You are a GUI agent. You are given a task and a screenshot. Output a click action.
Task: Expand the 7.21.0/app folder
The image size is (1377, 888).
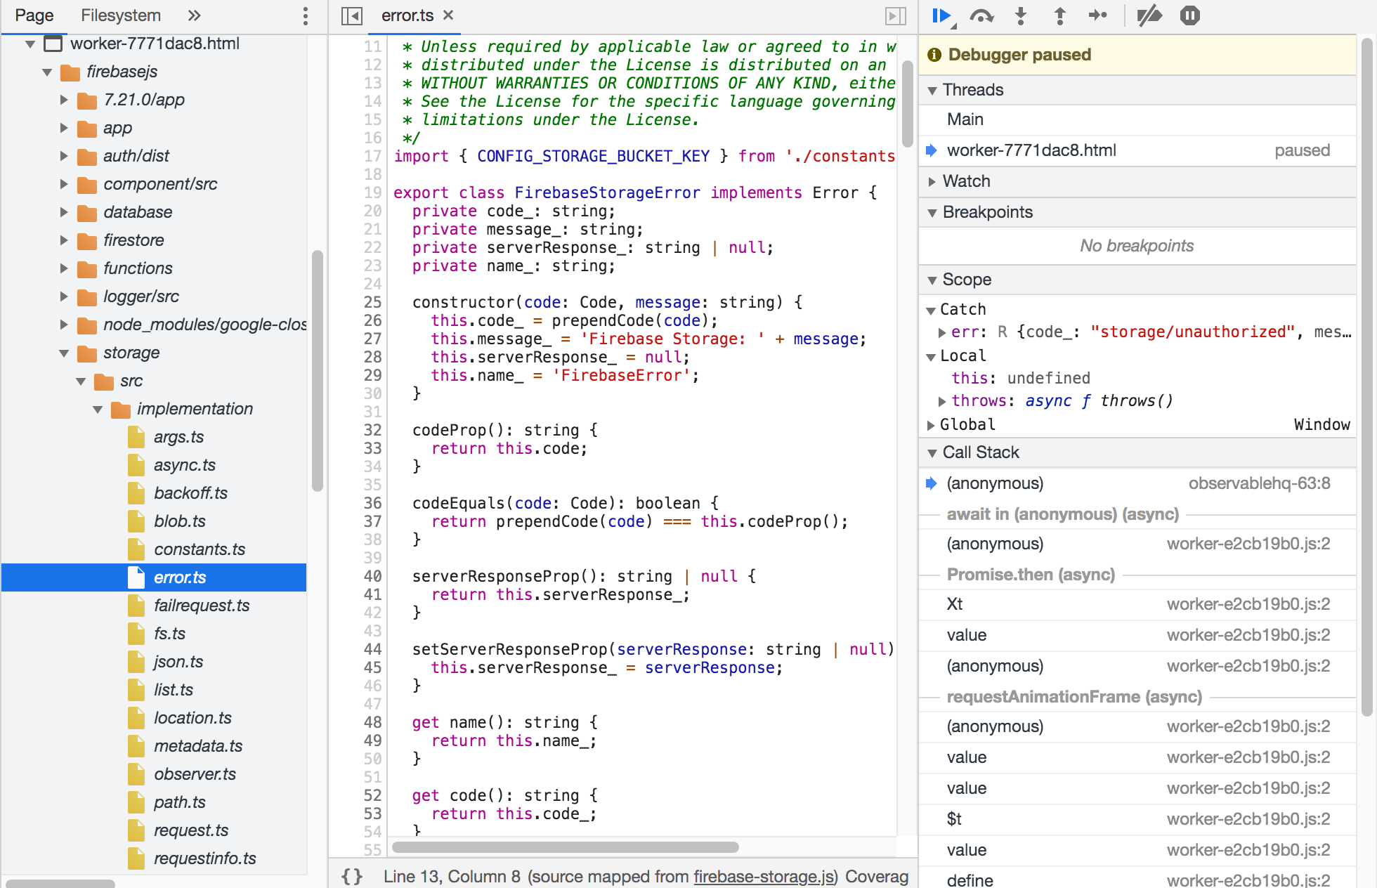64,100
